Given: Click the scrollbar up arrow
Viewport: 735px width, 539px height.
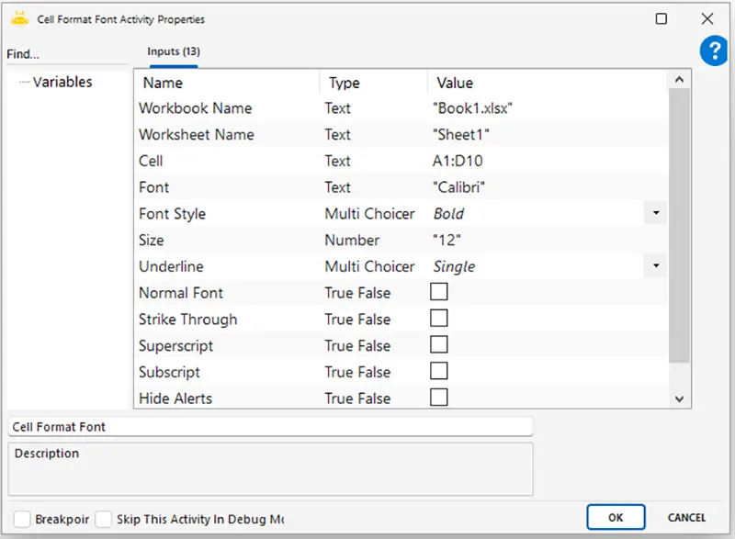Looking at the screenshot, I should [679, 80].
